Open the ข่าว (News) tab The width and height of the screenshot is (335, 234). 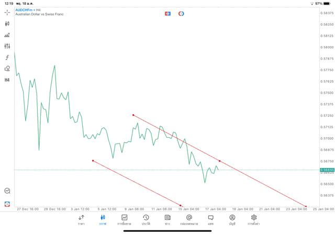(x=167, y=219)
